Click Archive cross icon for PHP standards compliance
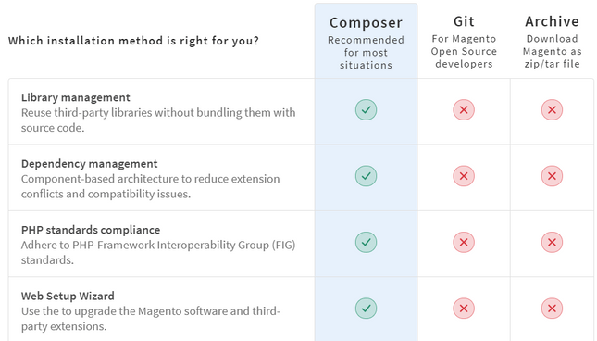 coord(552,243)
